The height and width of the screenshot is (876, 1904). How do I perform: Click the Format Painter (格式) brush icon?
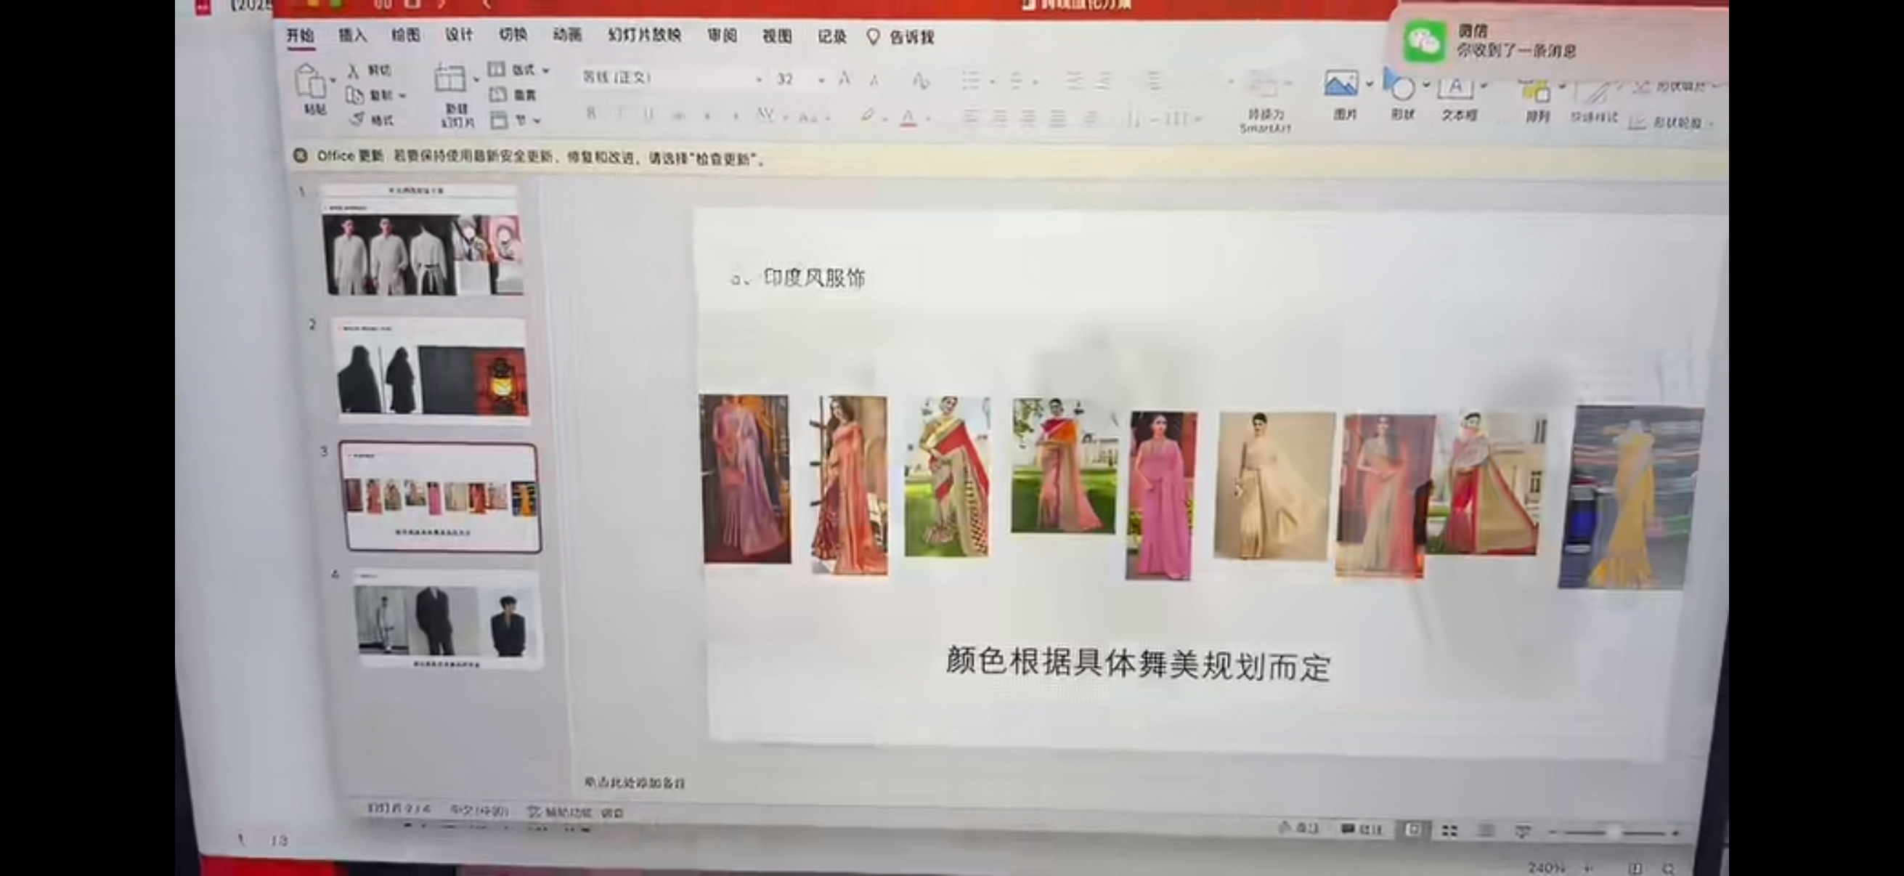[x=358, y=119]
